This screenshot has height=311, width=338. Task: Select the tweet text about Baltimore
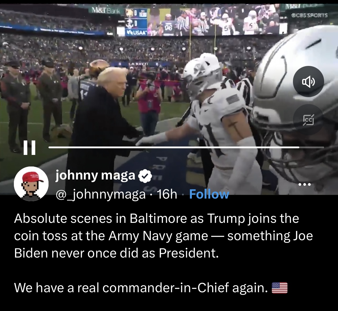pyautogui.click(x=164, y=236)
